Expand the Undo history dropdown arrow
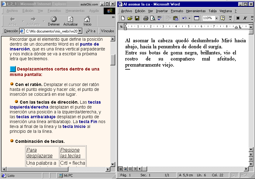The height and width of the screenshot is (179, 255). [189, 18]
